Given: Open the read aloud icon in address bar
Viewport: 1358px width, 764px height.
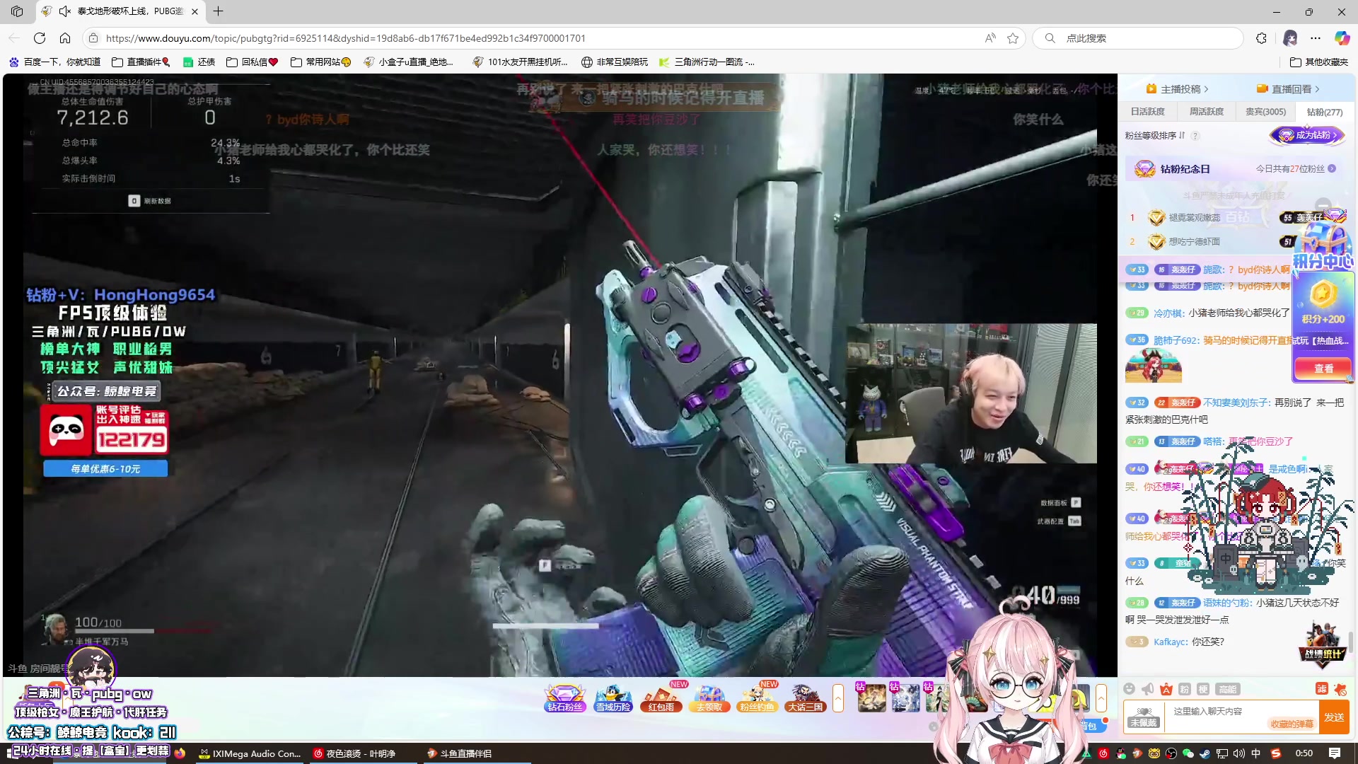Looking at the screenshot, I should [990, 38].
